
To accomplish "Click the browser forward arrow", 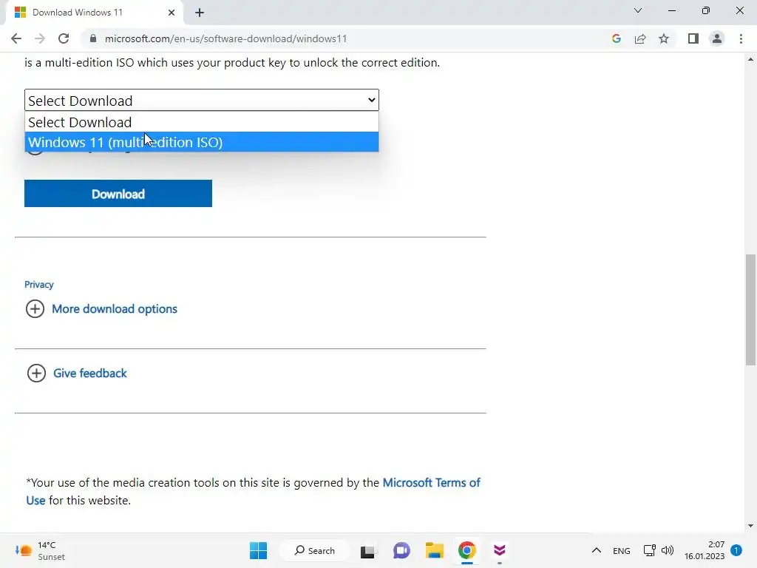I will pos(40,38).
